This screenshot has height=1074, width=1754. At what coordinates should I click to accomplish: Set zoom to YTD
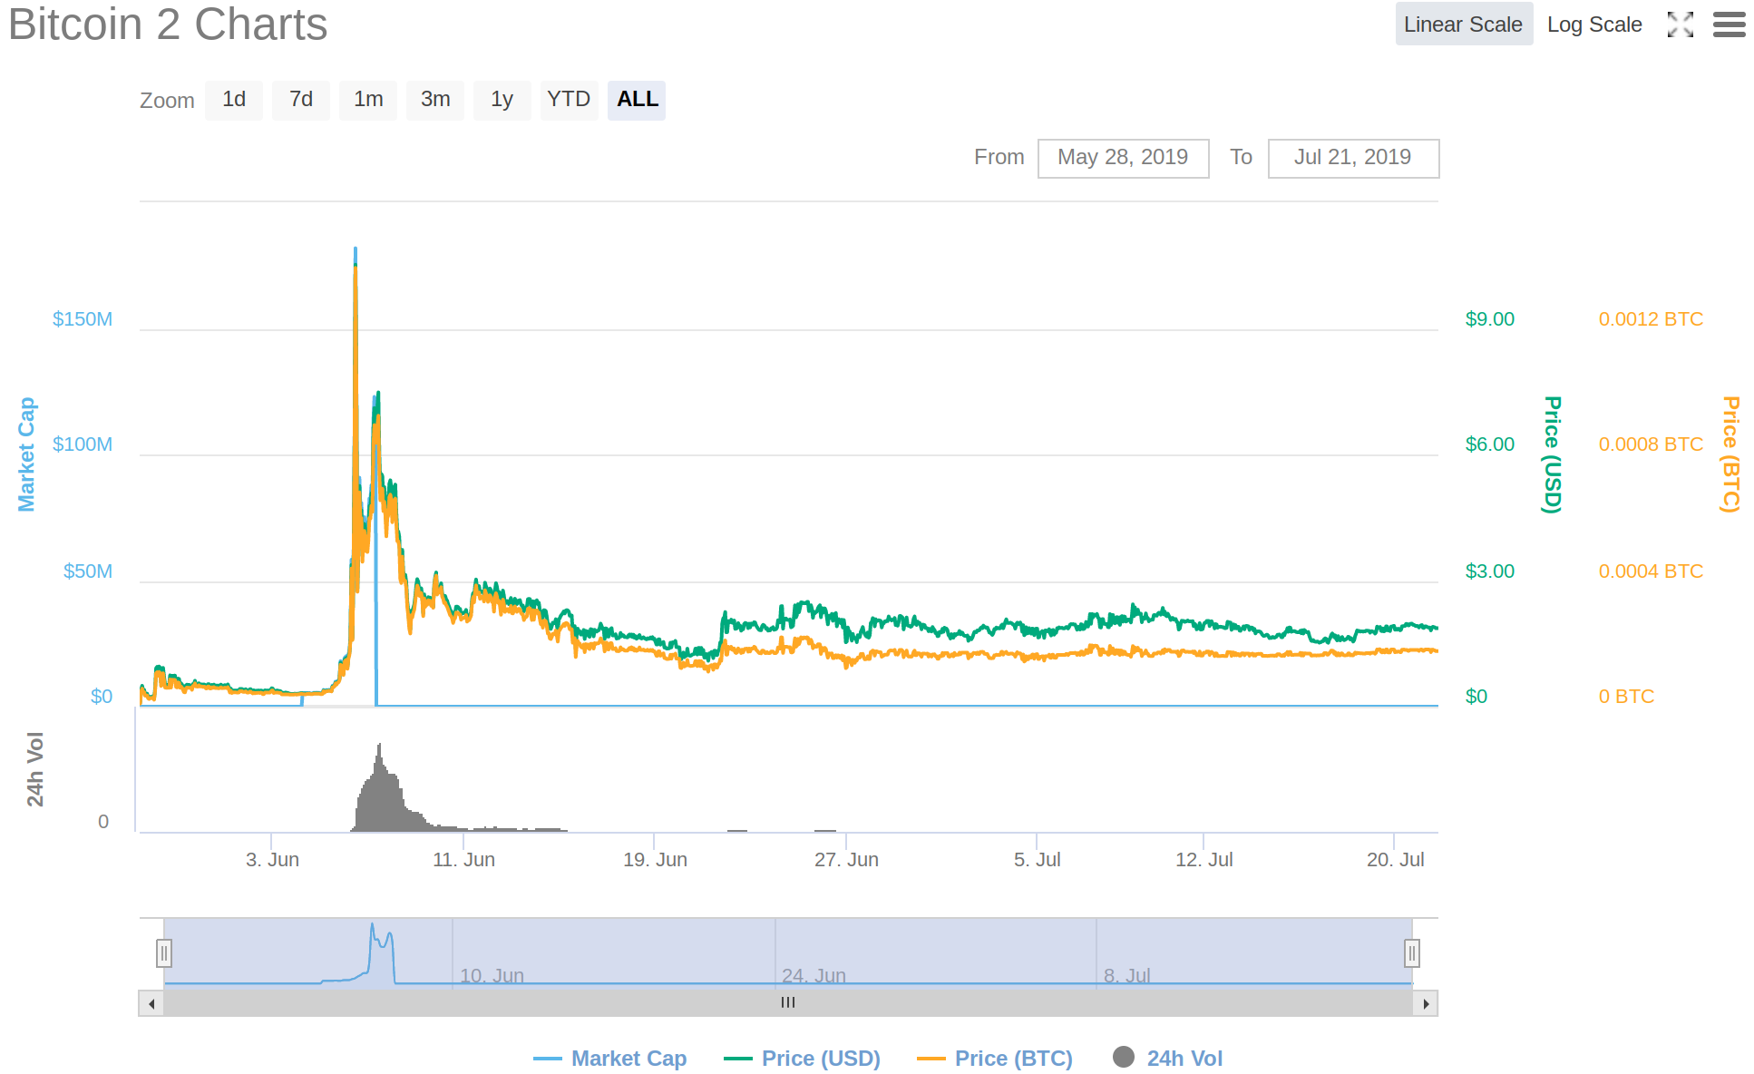click(569, 100)
